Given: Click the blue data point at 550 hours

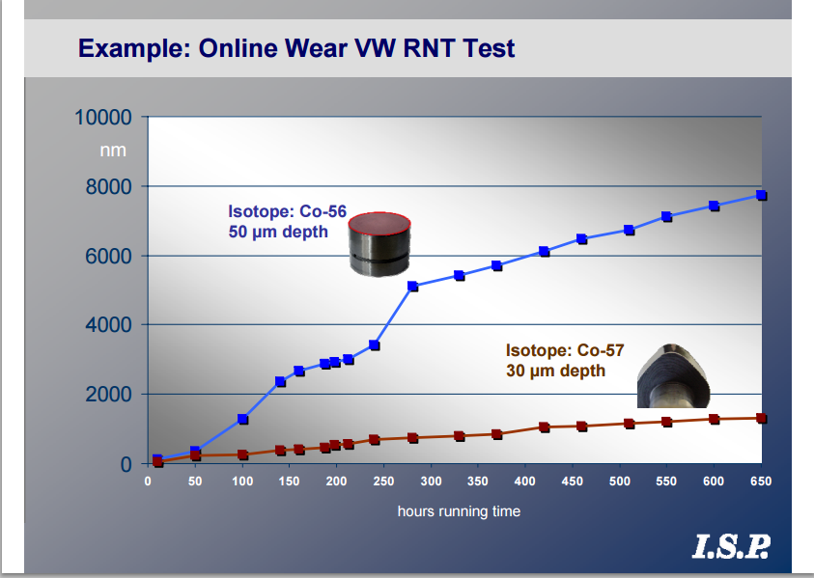Looking at the screenshot, I should [667, 217].
